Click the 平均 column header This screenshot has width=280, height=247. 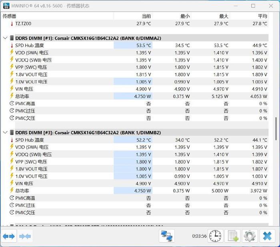click(262, 16)
